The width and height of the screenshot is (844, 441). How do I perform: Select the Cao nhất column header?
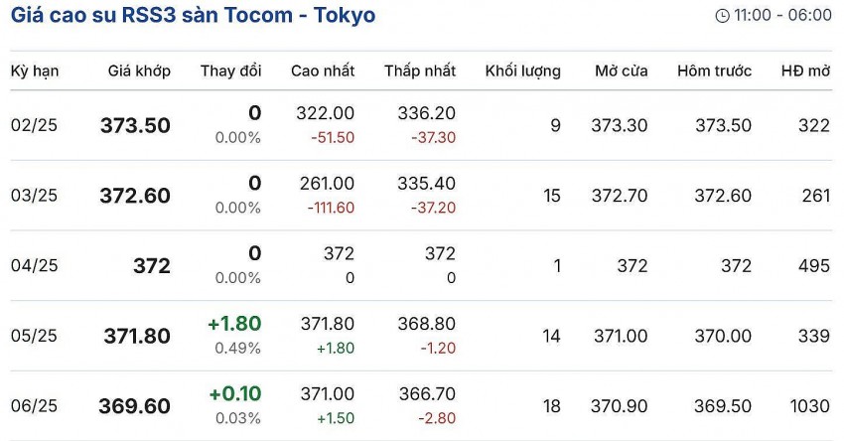point(323,71)
